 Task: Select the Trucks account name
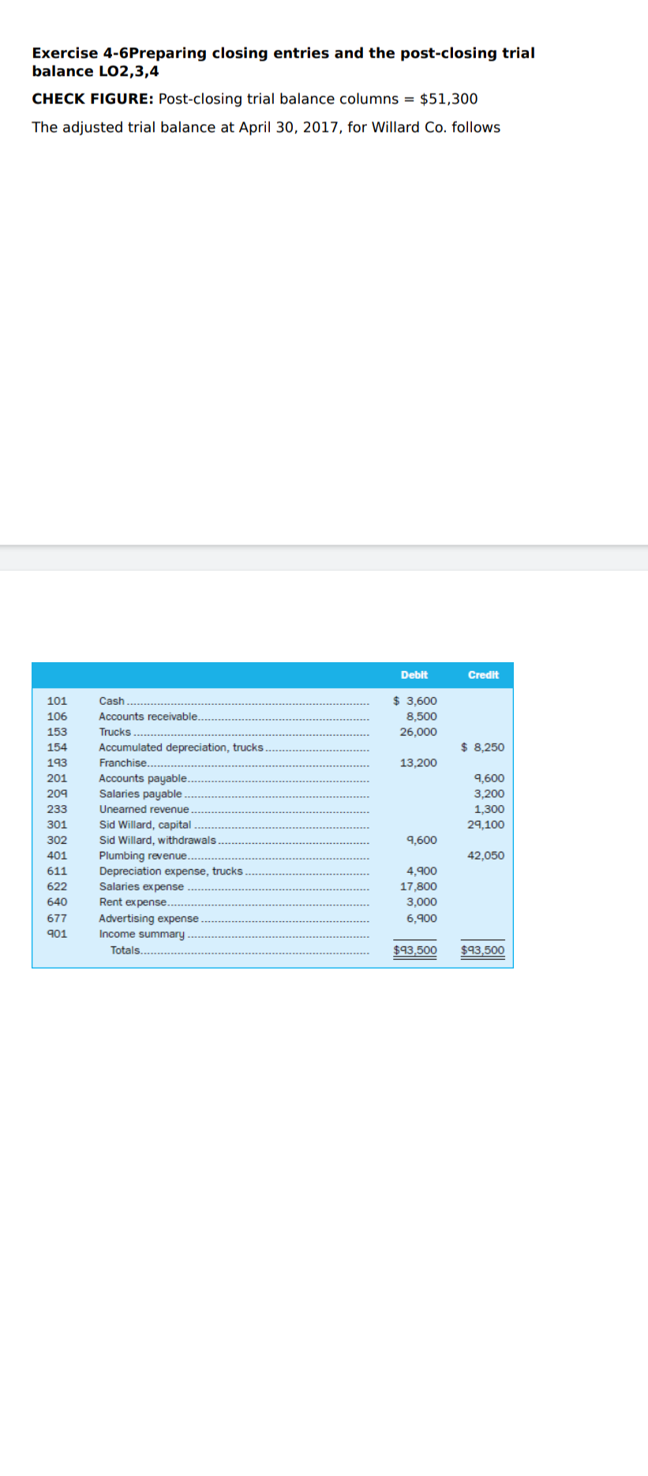pyautogui.click(x=115, y=732)
